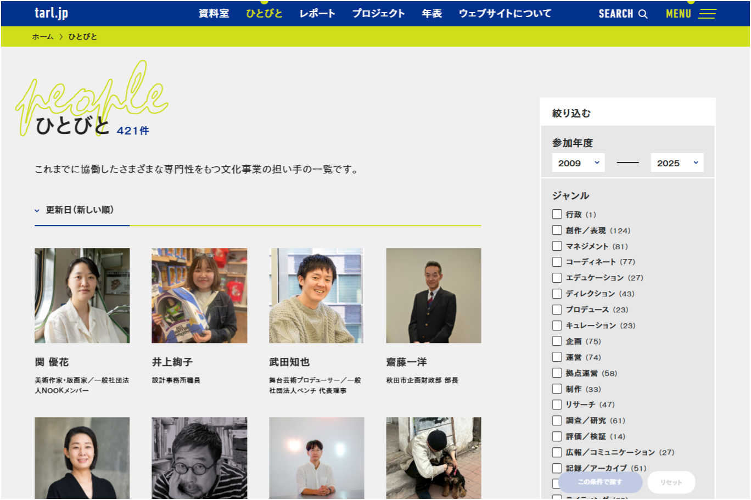
Task: Open 関 優花's profile photo
Action: (82, 295)
